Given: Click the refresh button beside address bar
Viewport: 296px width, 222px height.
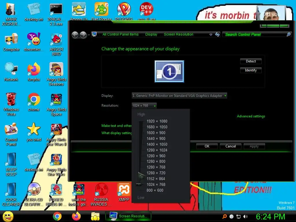Looking at the screenshot, I should click(217, 34).
